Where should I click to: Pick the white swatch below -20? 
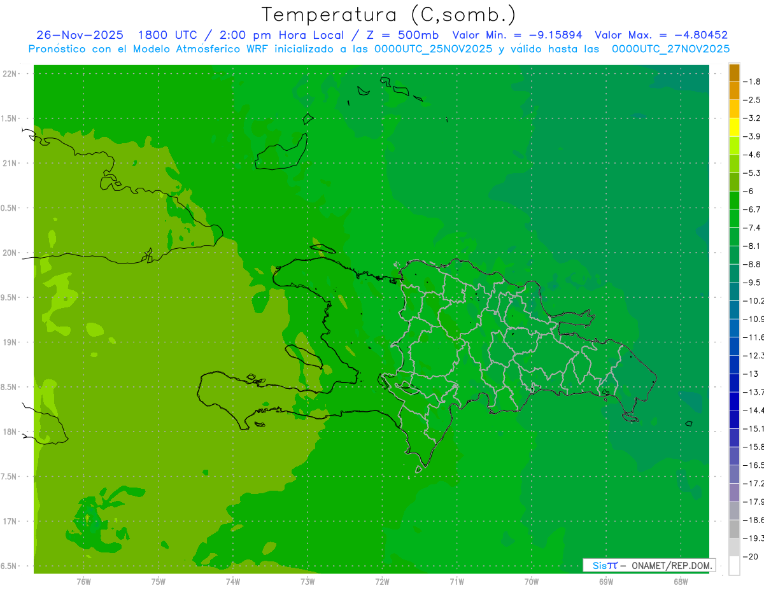tap(734, 565)
